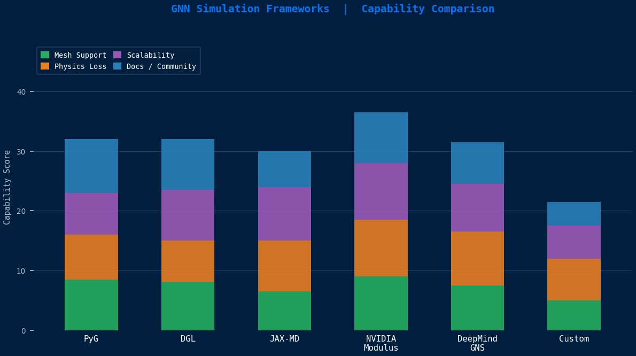Click the DeepMind GNS bar
The image size is (636, 356).
477,235
